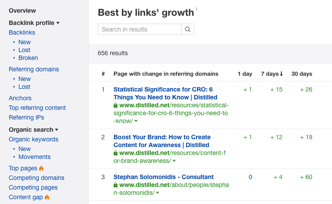Sort by the 30 days column
This screenshot has height=204, width=332.
(302, 74)
